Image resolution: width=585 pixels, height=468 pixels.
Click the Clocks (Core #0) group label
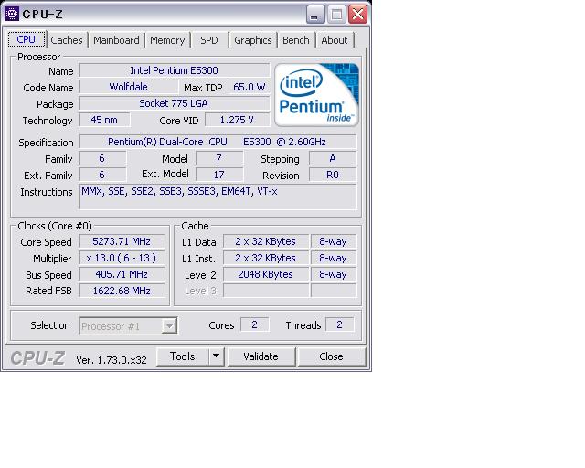55,226
